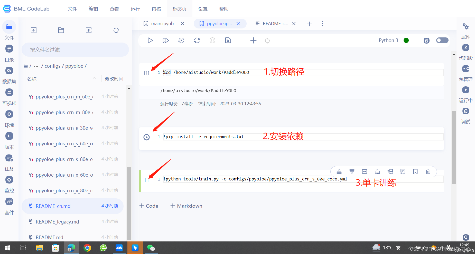This screenshot has height=254, width=475.
Task: Run all cells with the fast-forward icon
Action: click(166, 40)
